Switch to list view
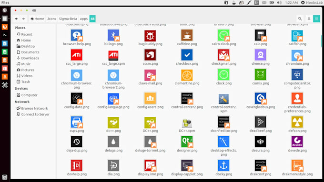The height and width of the screenshot is (182, 324). pos(309,19)
